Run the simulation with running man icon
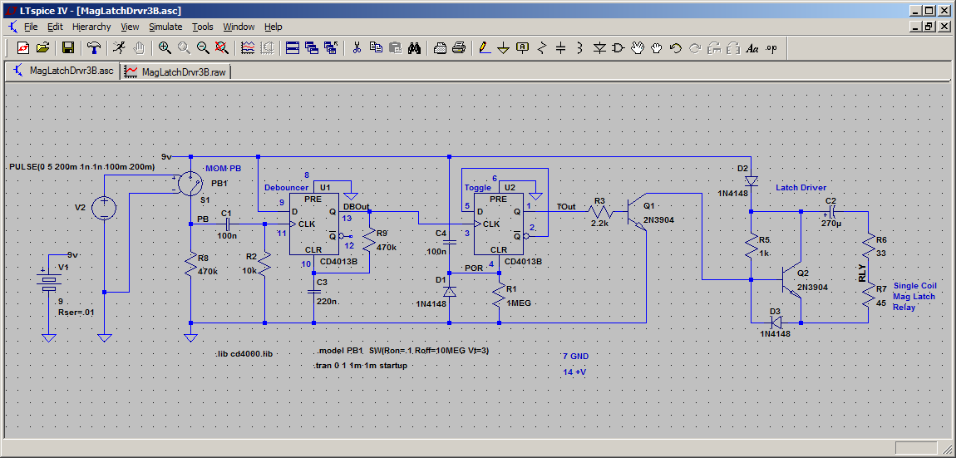 [119, 47]
